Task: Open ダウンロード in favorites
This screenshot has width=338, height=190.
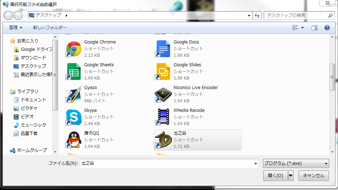Action: tap(30, 58)
